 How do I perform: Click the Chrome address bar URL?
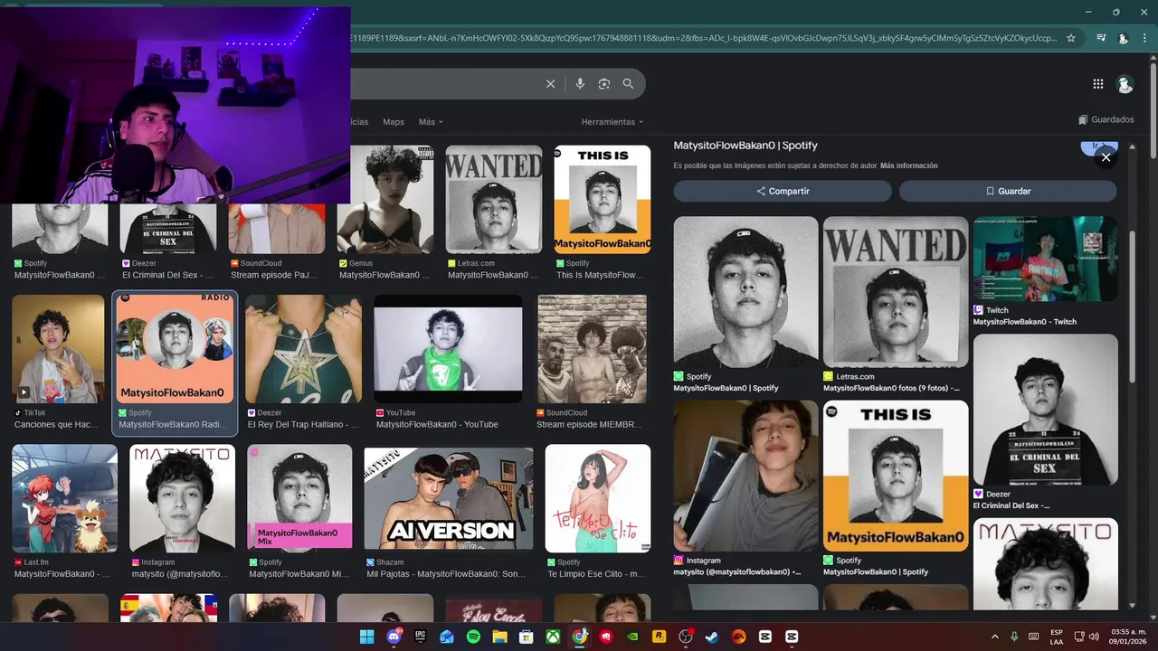tap(702, 38)
